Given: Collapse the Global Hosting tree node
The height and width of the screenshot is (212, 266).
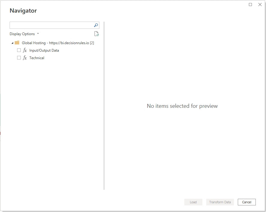Looking at the screenshot, I should tap(12, 43).
